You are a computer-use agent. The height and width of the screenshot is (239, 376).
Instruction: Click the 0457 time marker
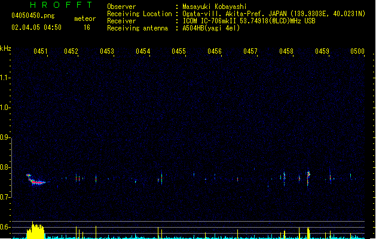point(250,51)
